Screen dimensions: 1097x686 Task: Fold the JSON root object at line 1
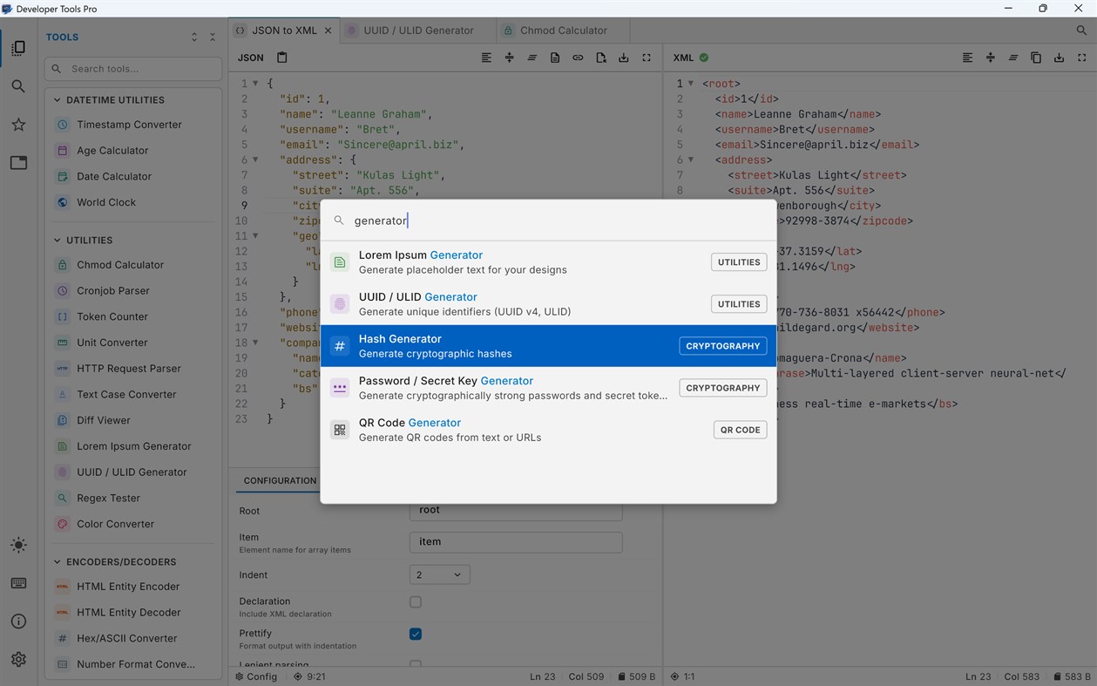(255, 84)
